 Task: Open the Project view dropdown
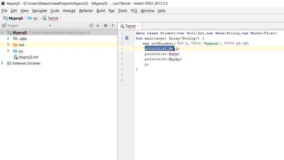click(x=50, y=26)
